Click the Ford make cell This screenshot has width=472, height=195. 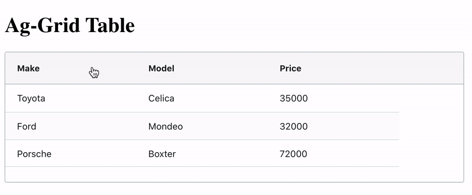(x=26, y=126)
